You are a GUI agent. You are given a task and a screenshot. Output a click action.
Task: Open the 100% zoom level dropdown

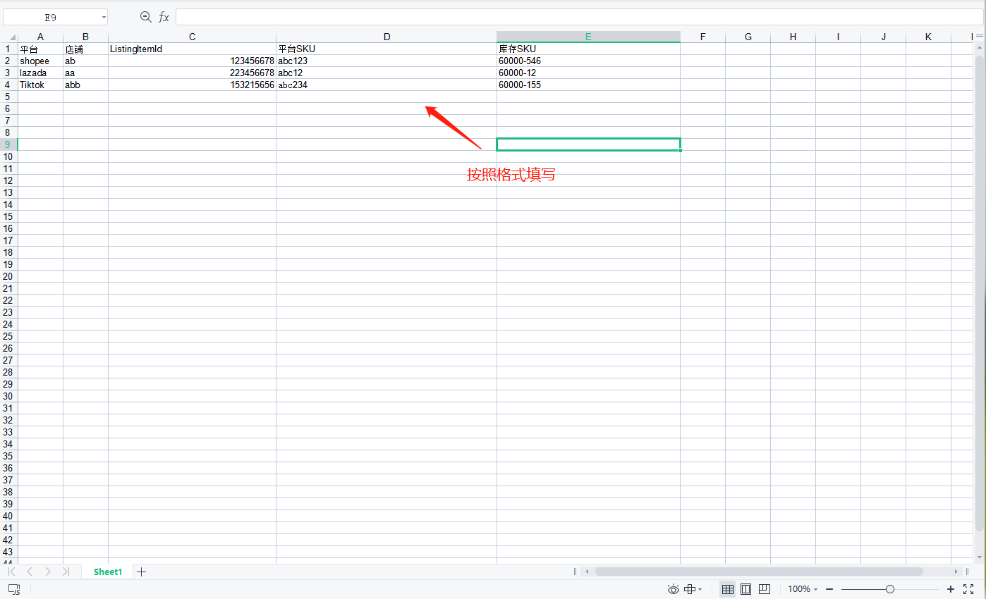(803, 589)
